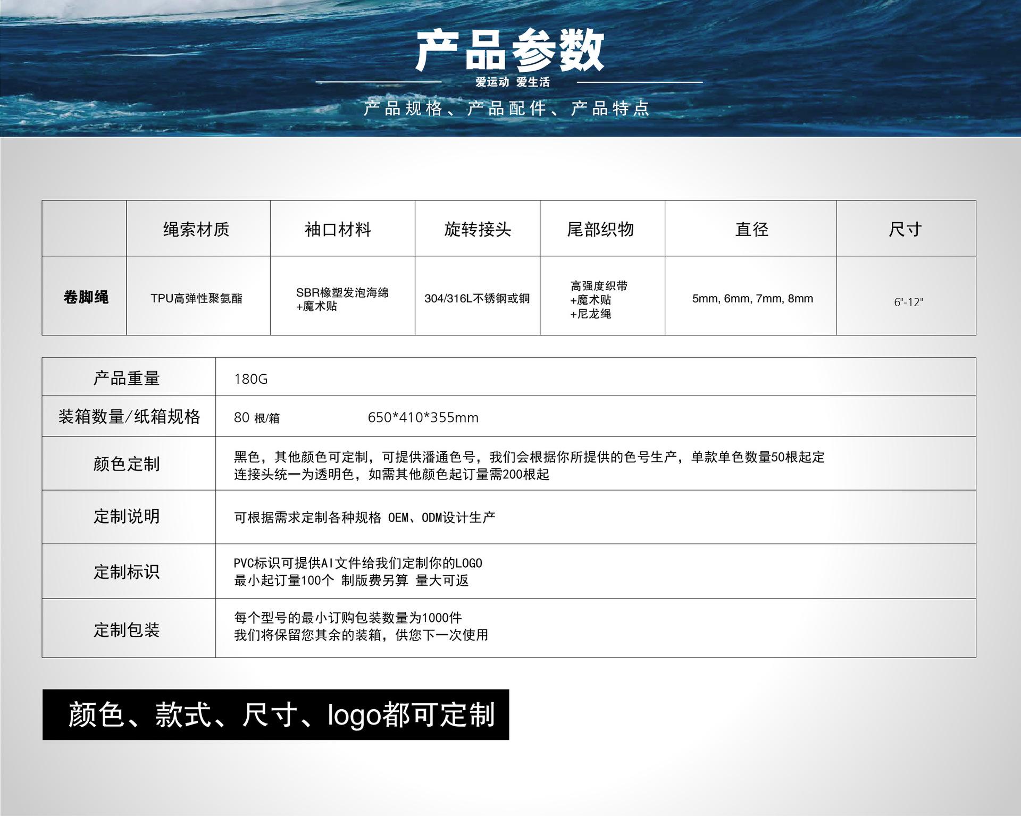Click the 卷脚绳 row label
This screenshot has width=1021, height=816.
86,297
